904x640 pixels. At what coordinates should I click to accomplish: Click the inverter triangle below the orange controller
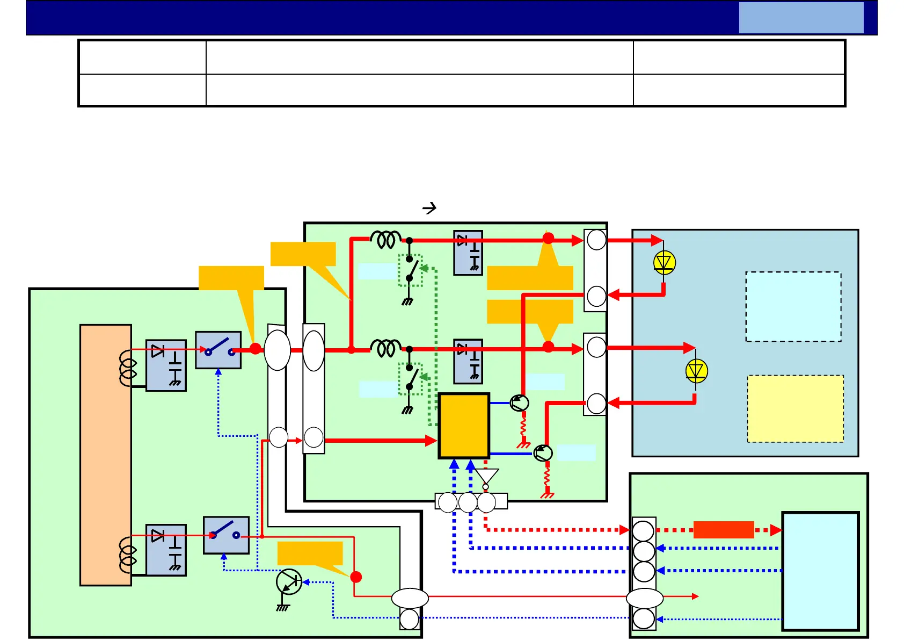click(x=486, y=478)
